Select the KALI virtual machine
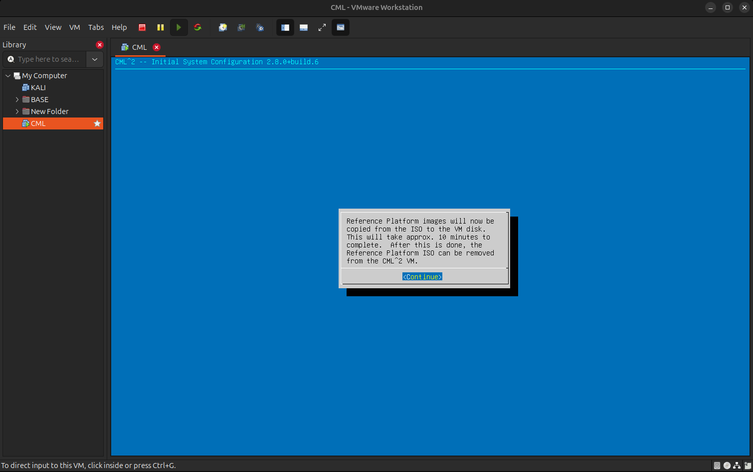 pos(38,88)
